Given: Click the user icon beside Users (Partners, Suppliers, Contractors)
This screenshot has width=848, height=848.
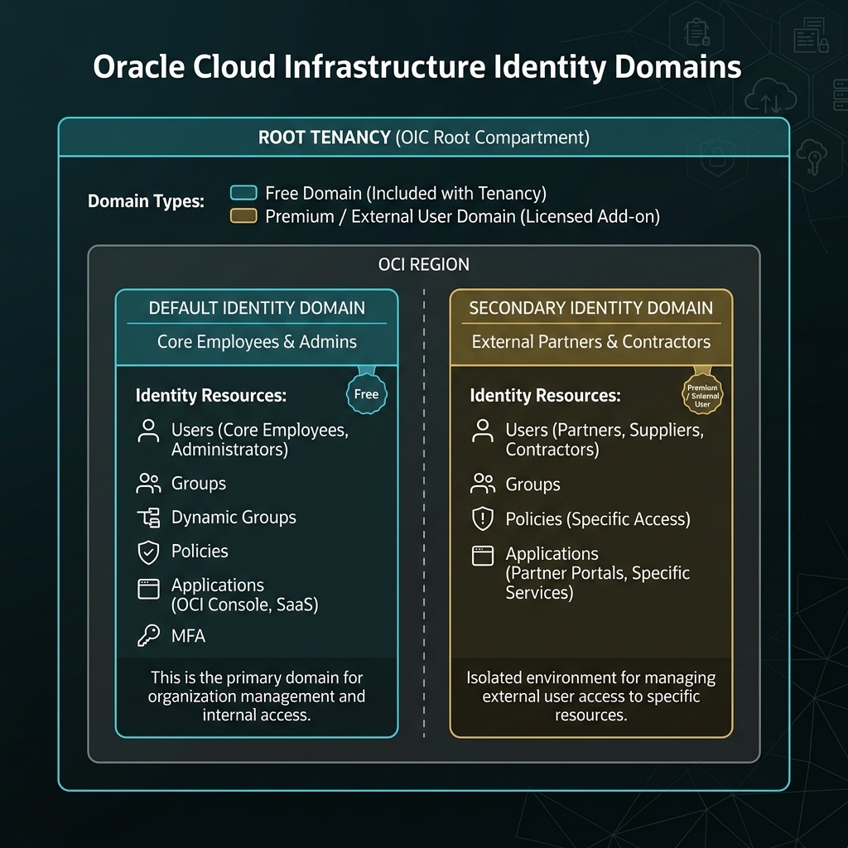Looking at the screenshot, I should 483,431.
